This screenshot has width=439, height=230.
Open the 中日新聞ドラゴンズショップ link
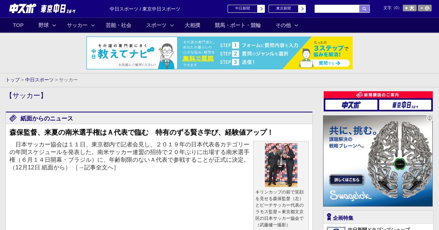click(x=379, y=229)
